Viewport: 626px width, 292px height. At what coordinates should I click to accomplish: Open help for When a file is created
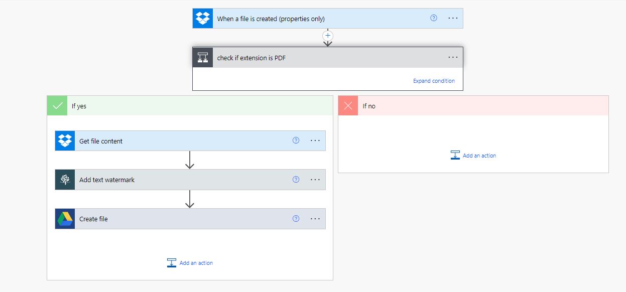coord(434,18)
